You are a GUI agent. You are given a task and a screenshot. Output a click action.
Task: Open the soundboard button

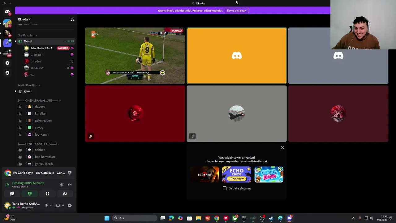65,194
